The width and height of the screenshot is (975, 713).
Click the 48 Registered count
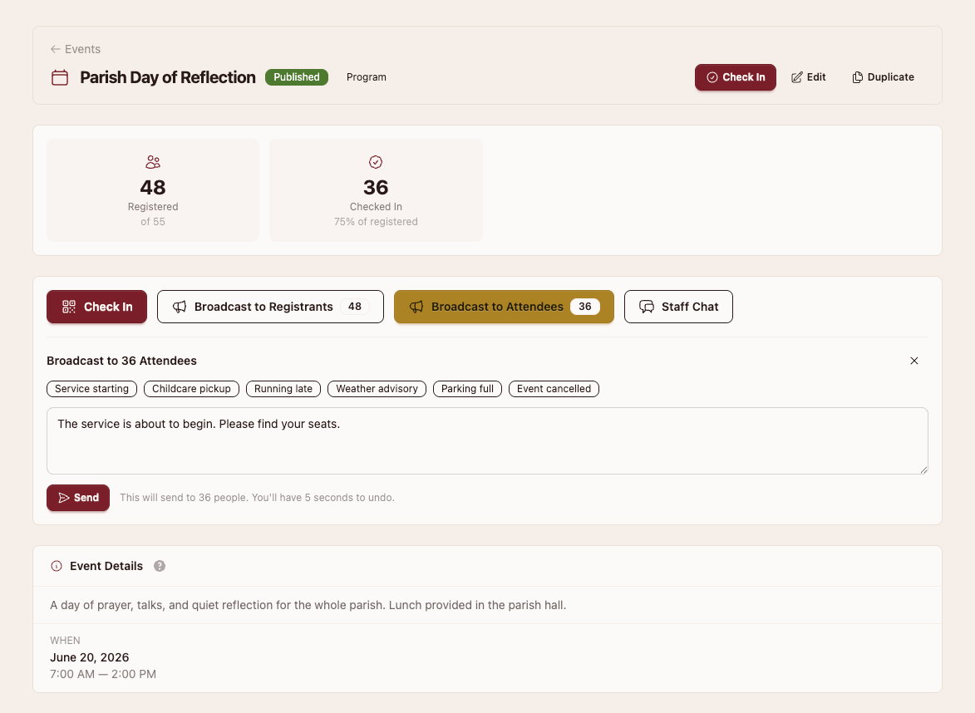[x=153, y=187]
